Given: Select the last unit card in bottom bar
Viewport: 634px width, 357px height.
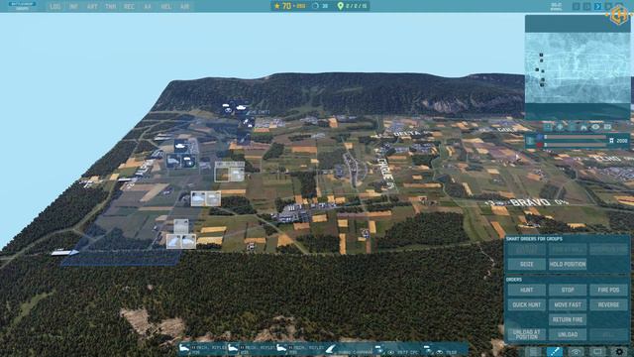Looking at the screenshot, I should 444,349.
